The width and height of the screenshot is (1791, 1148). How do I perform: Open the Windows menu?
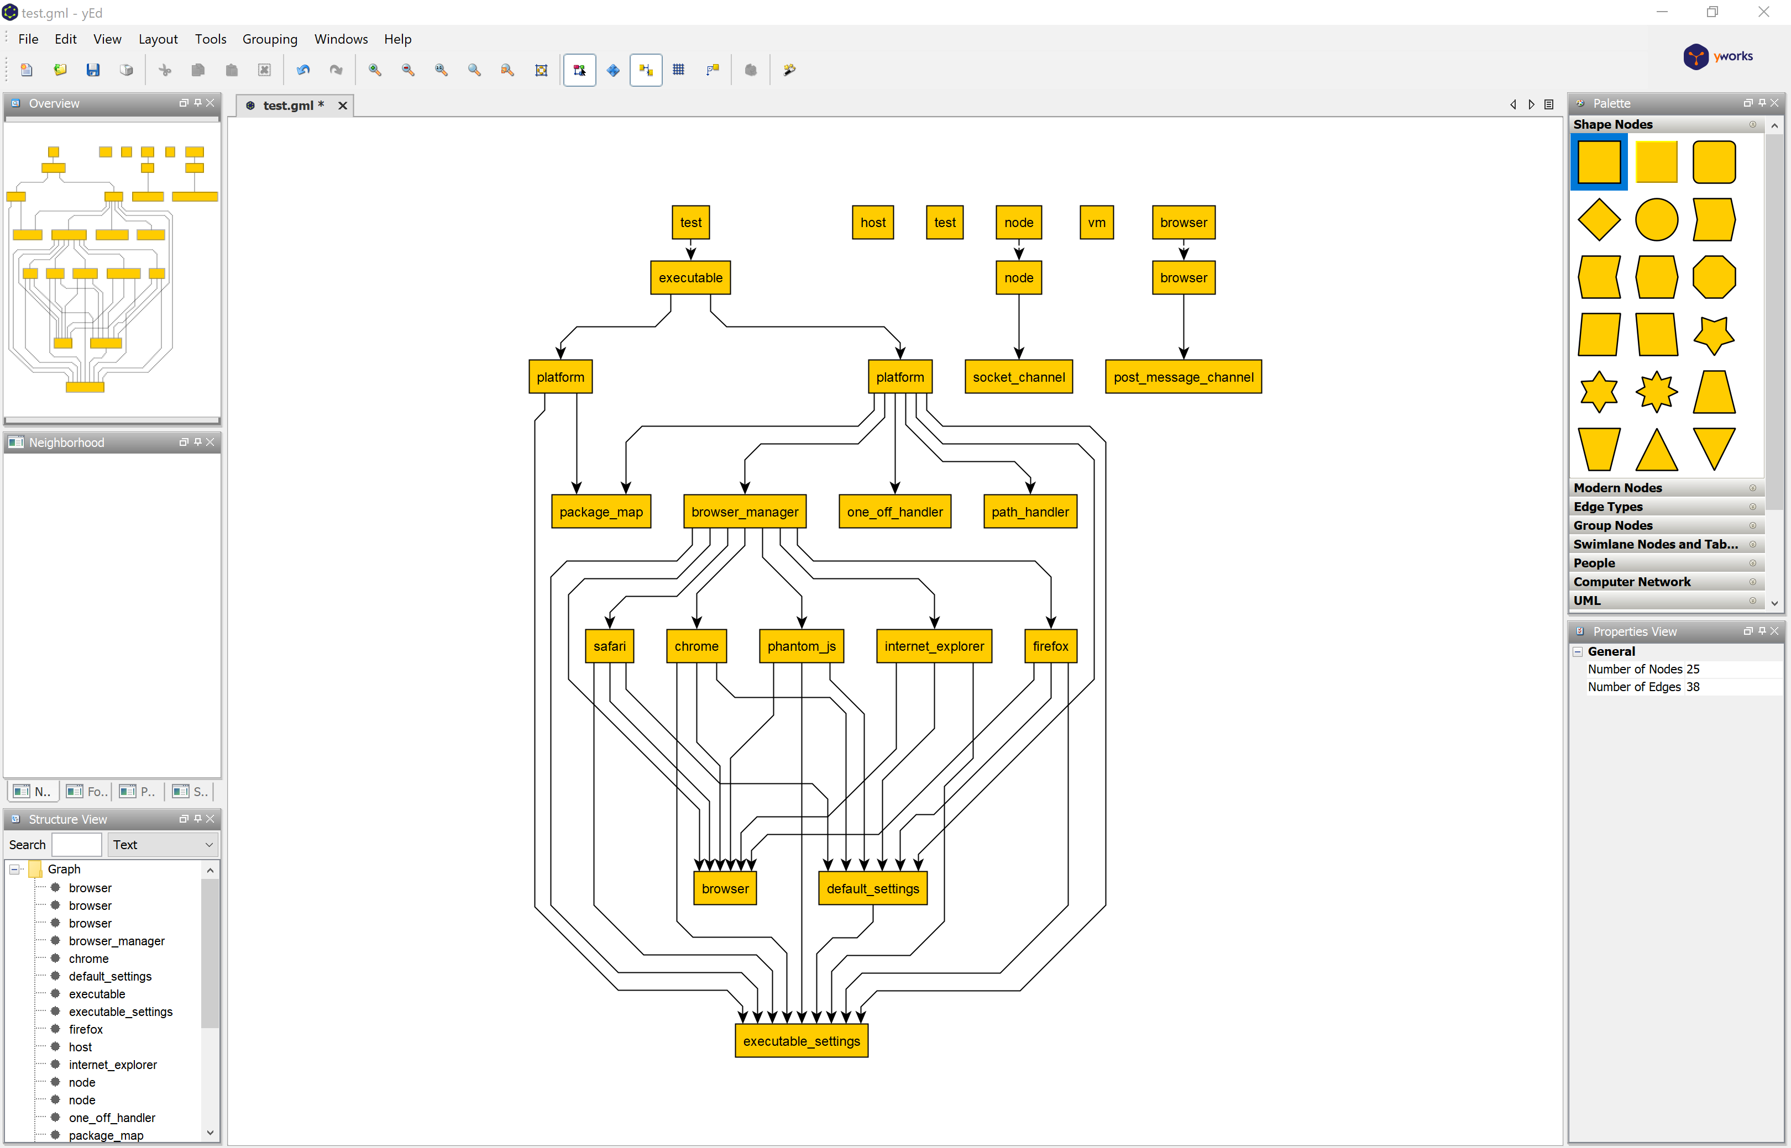(341, 39)
